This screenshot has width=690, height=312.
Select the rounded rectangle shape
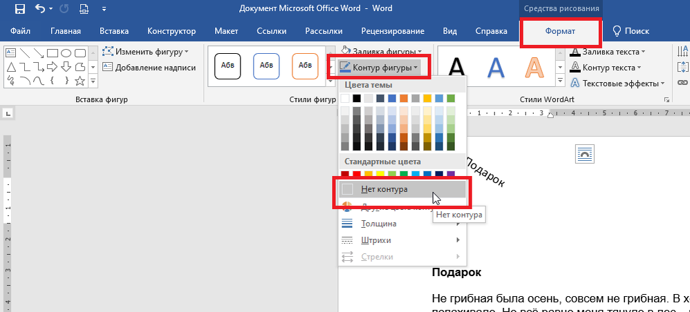tap(80, 53)
